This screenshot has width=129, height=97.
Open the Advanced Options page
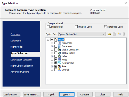(x=20, y=72)
